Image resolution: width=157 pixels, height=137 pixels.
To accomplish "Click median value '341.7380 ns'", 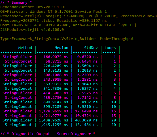I will coord(56,89).
